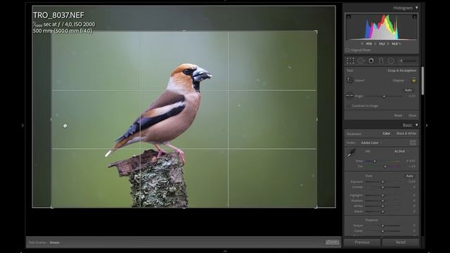Click Close in Crop tool panel
Viewport: 450px width, 253px height.
[412, 115]
